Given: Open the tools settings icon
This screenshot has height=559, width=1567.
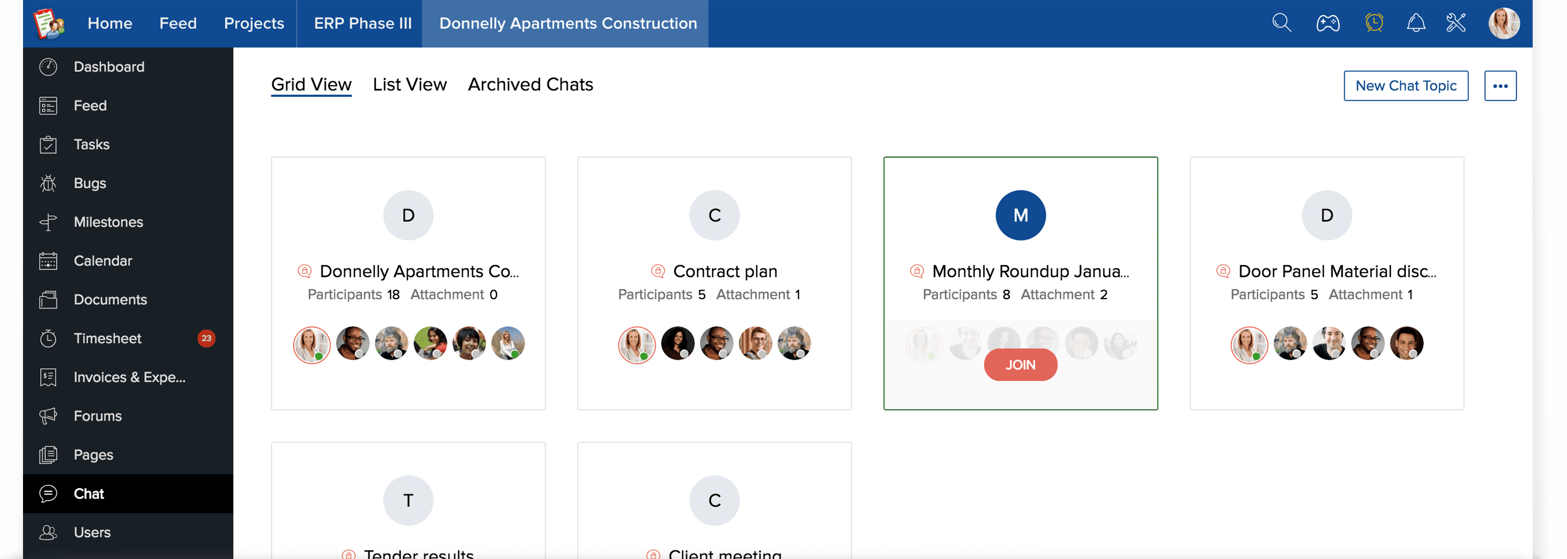Looking at the screenshot, I should [x=1456, y=23].
